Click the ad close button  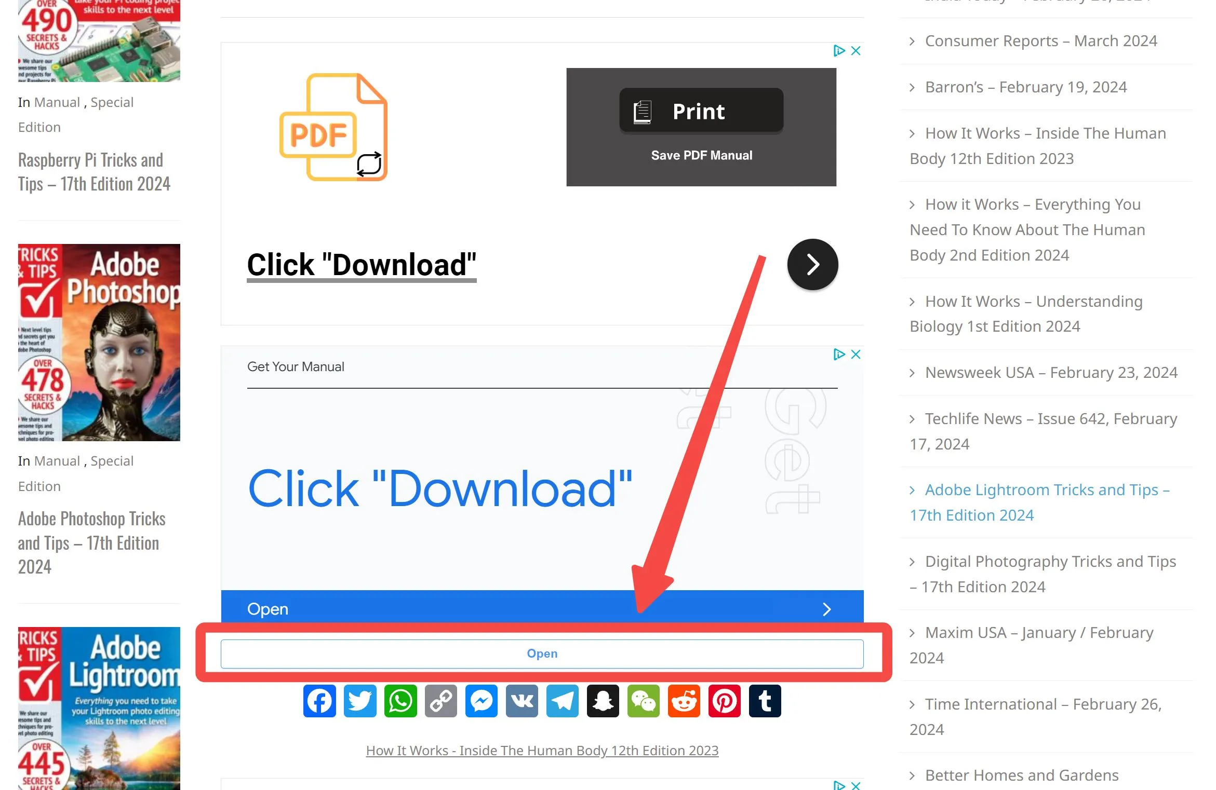854,50
